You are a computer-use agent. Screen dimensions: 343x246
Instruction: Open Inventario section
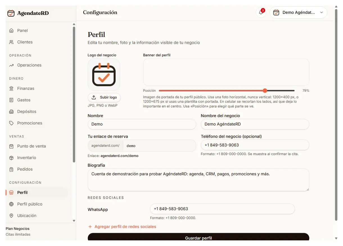pos(37,158)
